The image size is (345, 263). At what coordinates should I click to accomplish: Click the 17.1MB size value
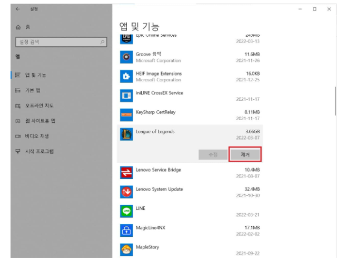(x=252, y=228)
